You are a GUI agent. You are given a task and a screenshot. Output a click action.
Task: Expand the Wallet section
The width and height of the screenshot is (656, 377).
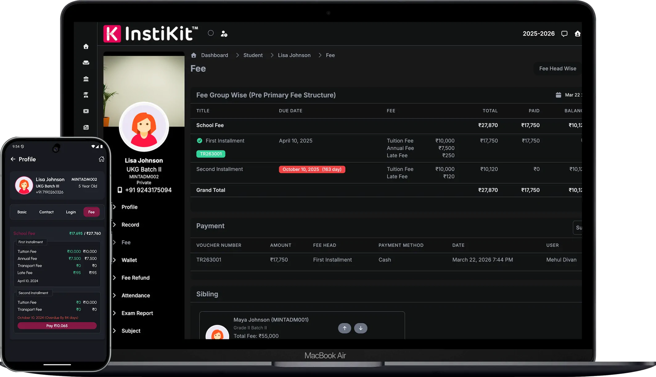pos(129,260)
